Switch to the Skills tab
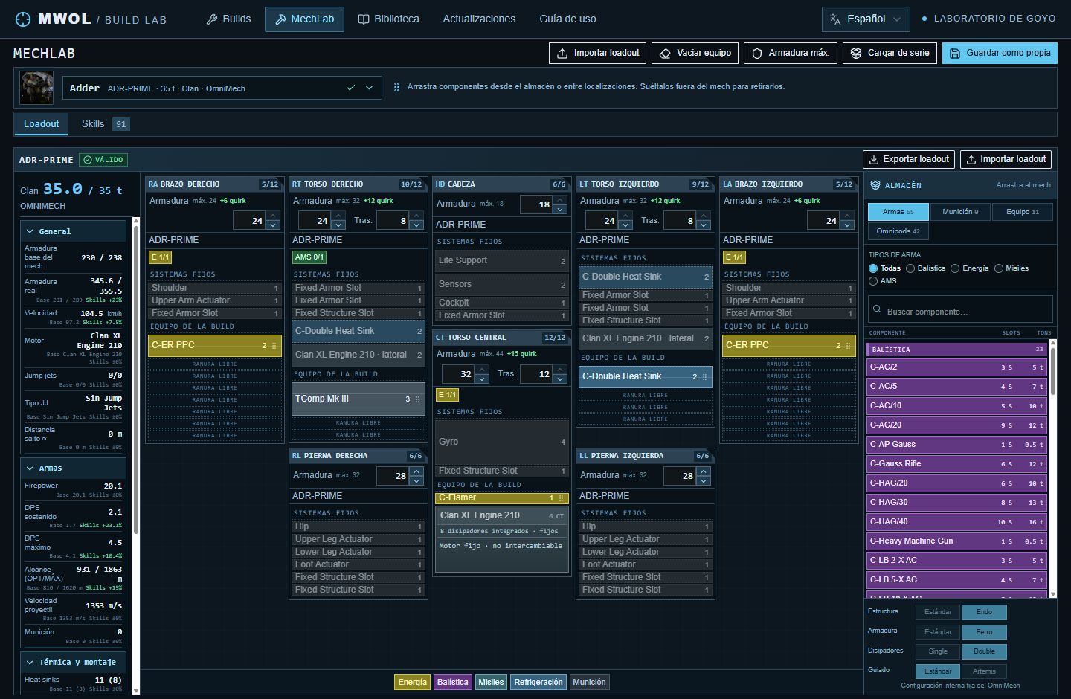Screen dimensions: 1071x699 (105, 124)
